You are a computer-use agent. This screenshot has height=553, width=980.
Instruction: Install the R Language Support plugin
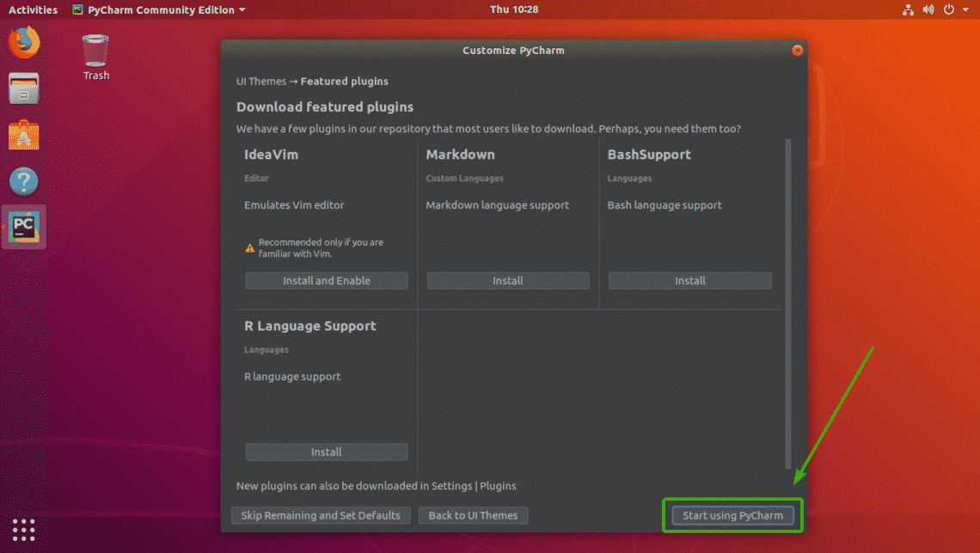click(327, 452)
